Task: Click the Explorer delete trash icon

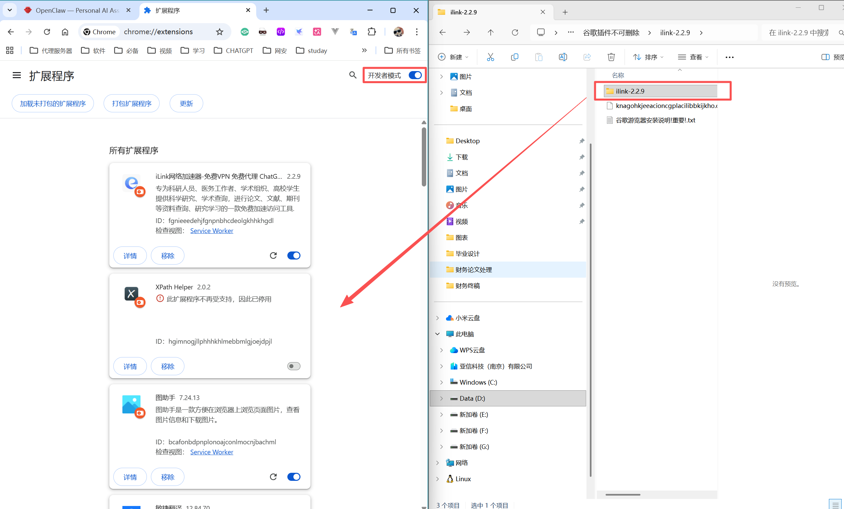Action: 611,57
